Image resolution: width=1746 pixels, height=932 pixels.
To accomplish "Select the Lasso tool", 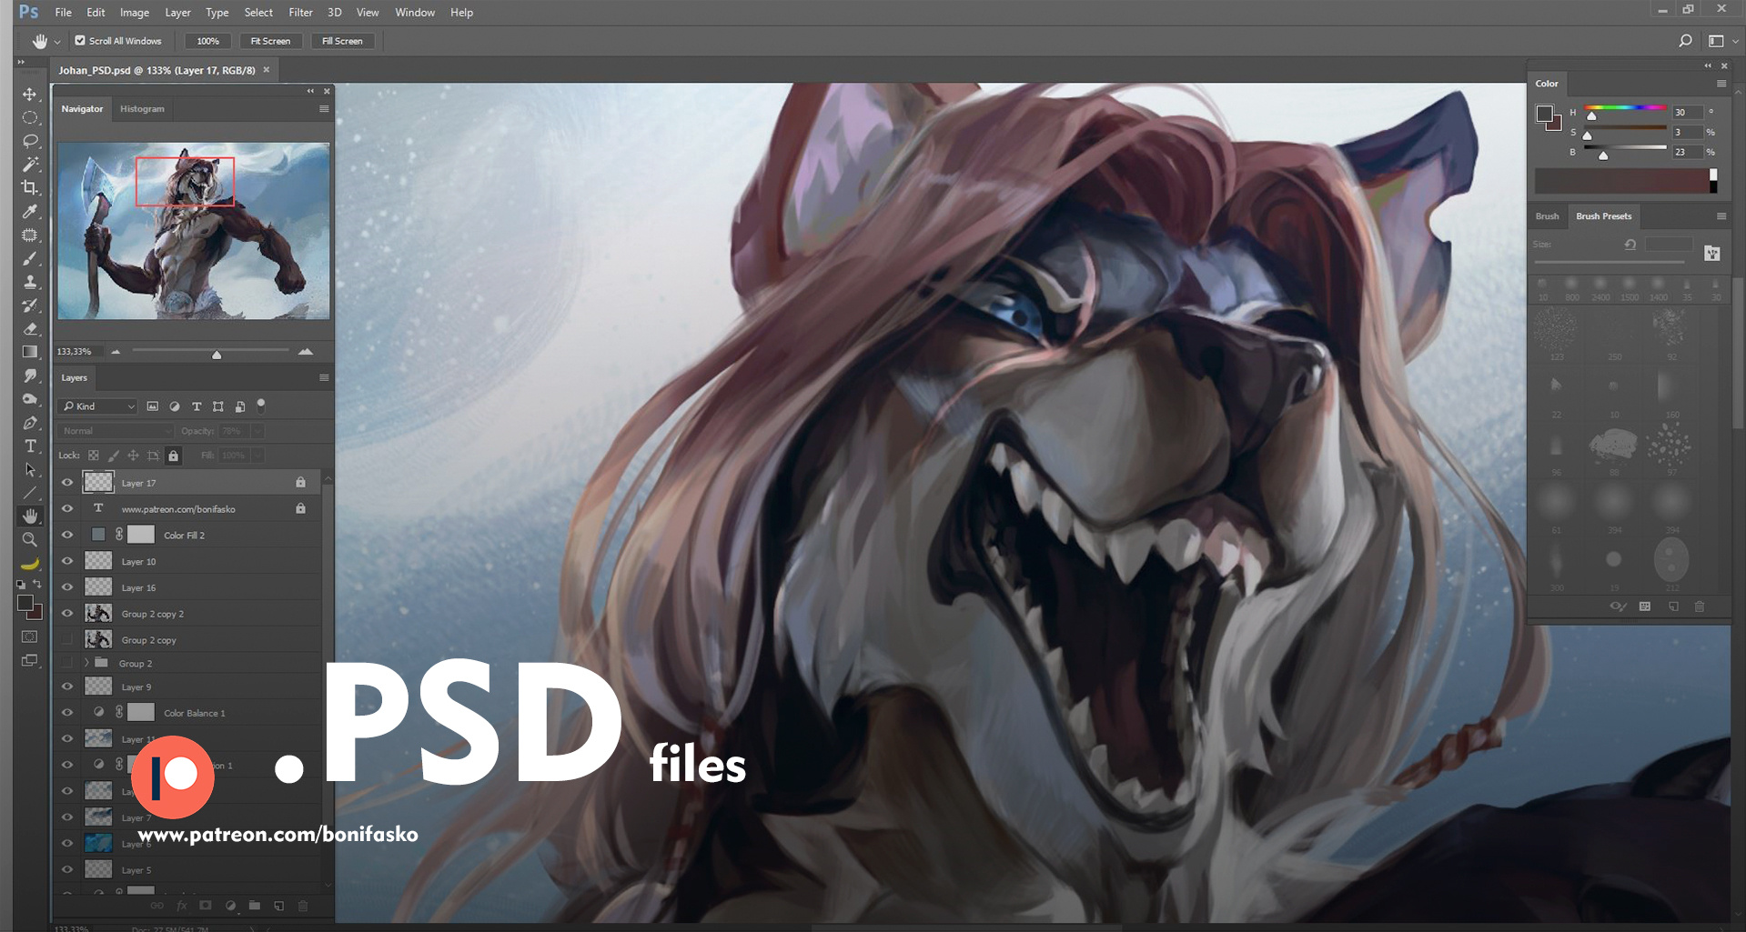I will (x=30, y=141).
